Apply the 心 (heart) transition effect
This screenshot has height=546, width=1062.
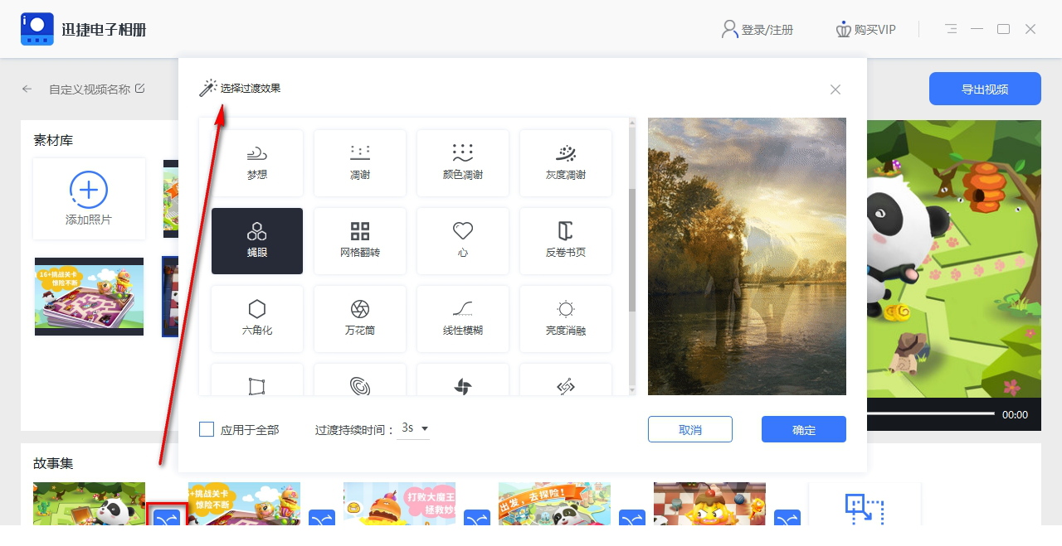click(462, 240)
